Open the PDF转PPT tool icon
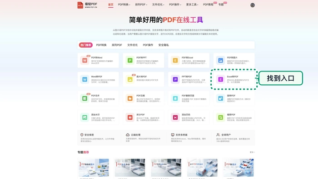 click(x=130, y=60)
